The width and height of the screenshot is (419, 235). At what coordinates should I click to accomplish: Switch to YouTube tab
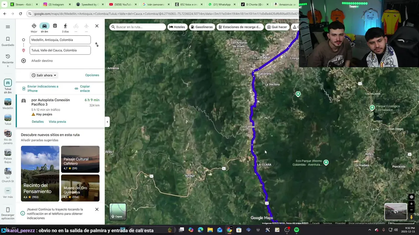pos(123,5)
